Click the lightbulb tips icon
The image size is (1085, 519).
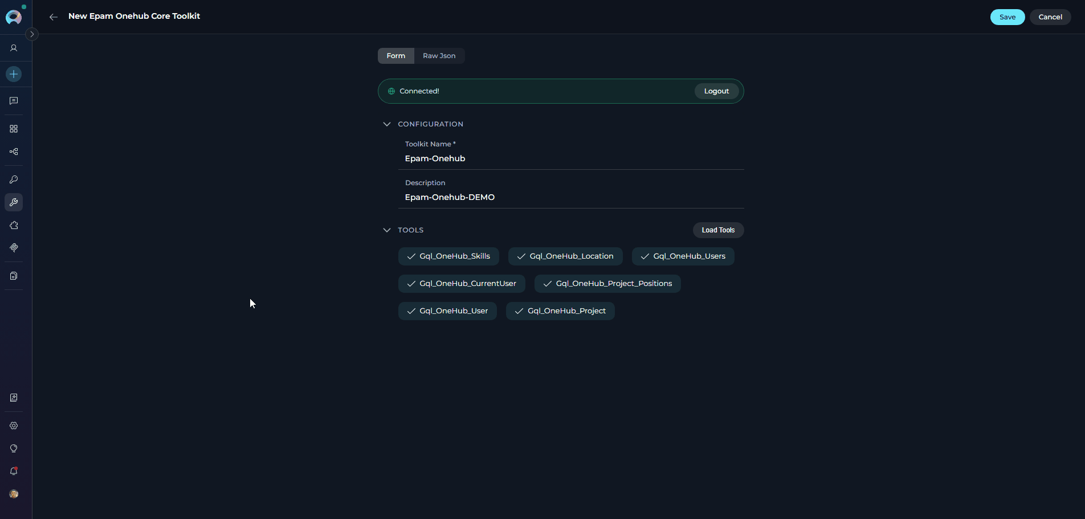click(x=14, y=448)
